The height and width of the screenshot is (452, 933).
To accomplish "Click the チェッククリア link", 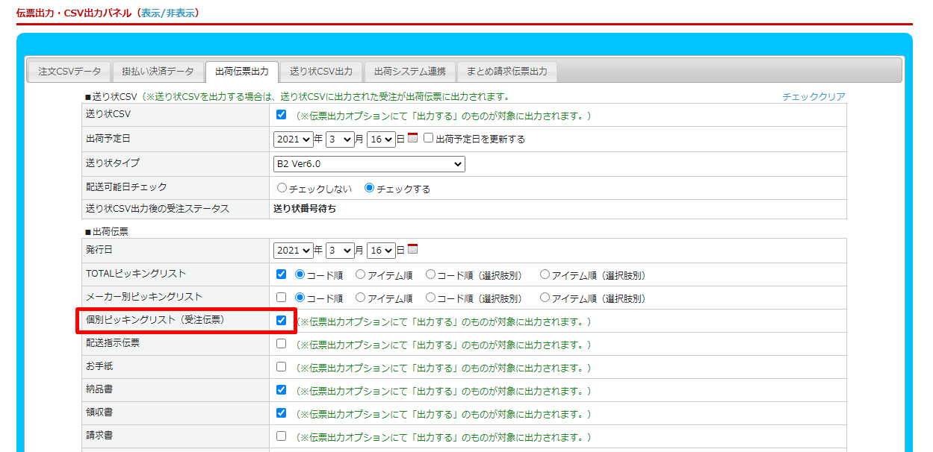I will [813, 97].
